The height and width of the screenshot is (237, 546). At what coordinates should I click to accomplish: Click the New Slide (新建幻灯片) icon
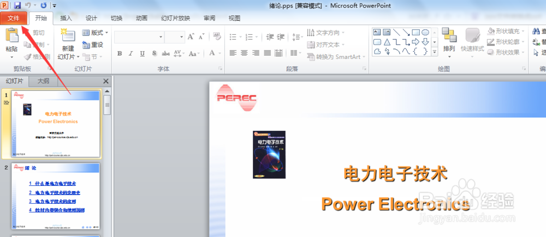[x=68, y=36]
